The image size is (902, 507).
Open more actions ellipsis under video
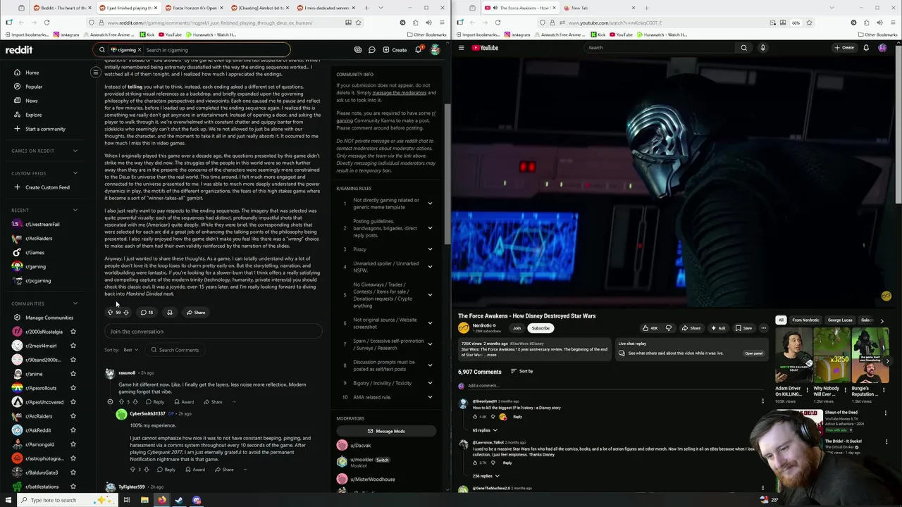[x=763, y=328]
